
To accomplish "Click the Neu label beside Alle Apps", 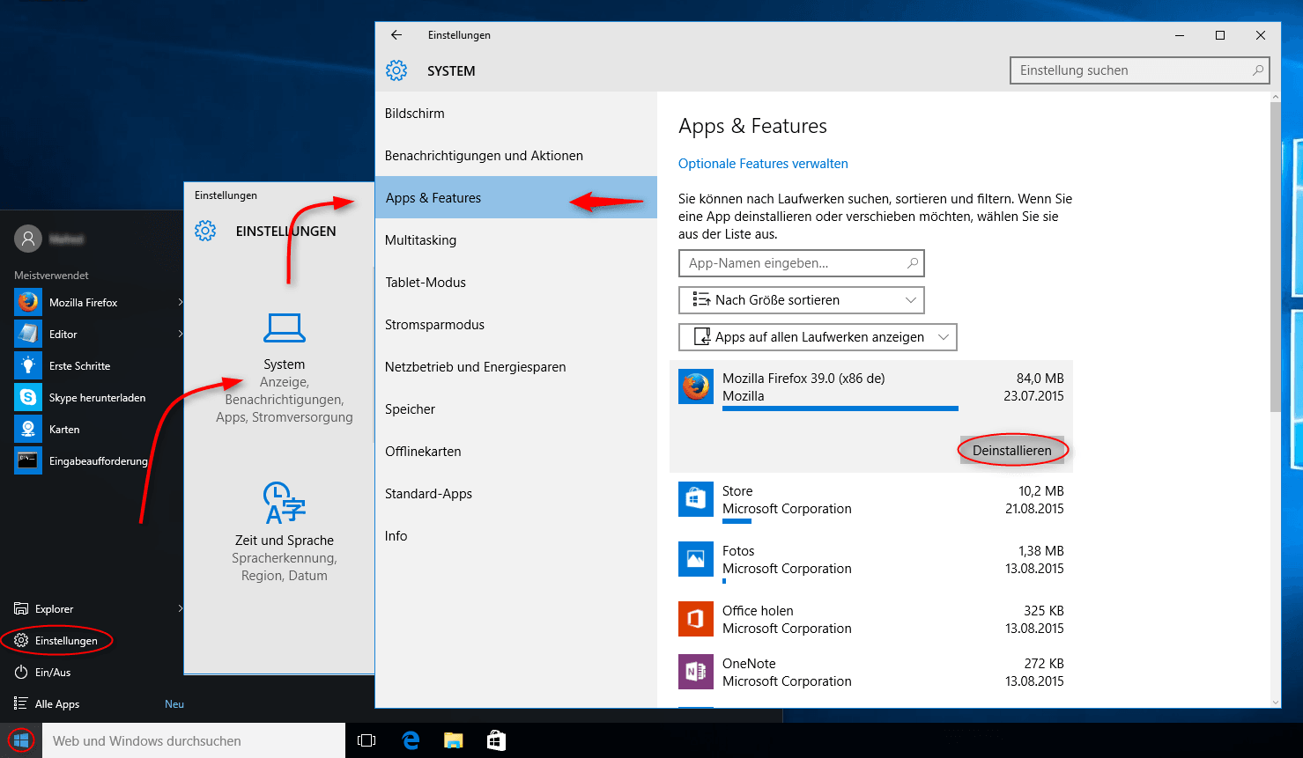I will [x=174, y=704].
